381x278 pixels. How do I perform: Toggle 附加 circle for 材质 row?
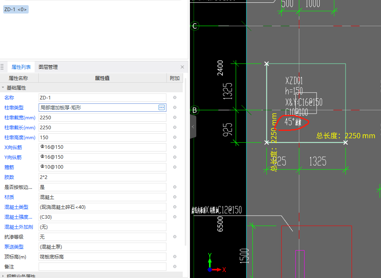coord(175,197)
